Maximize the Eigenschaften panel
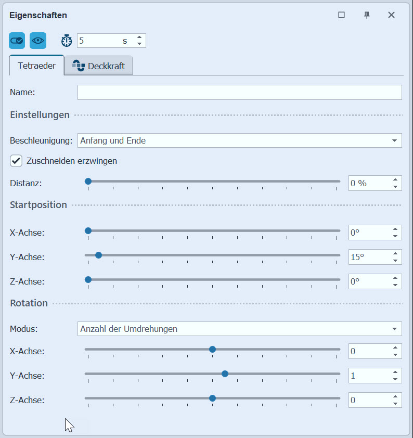413x438 pixels. (341, 15)
